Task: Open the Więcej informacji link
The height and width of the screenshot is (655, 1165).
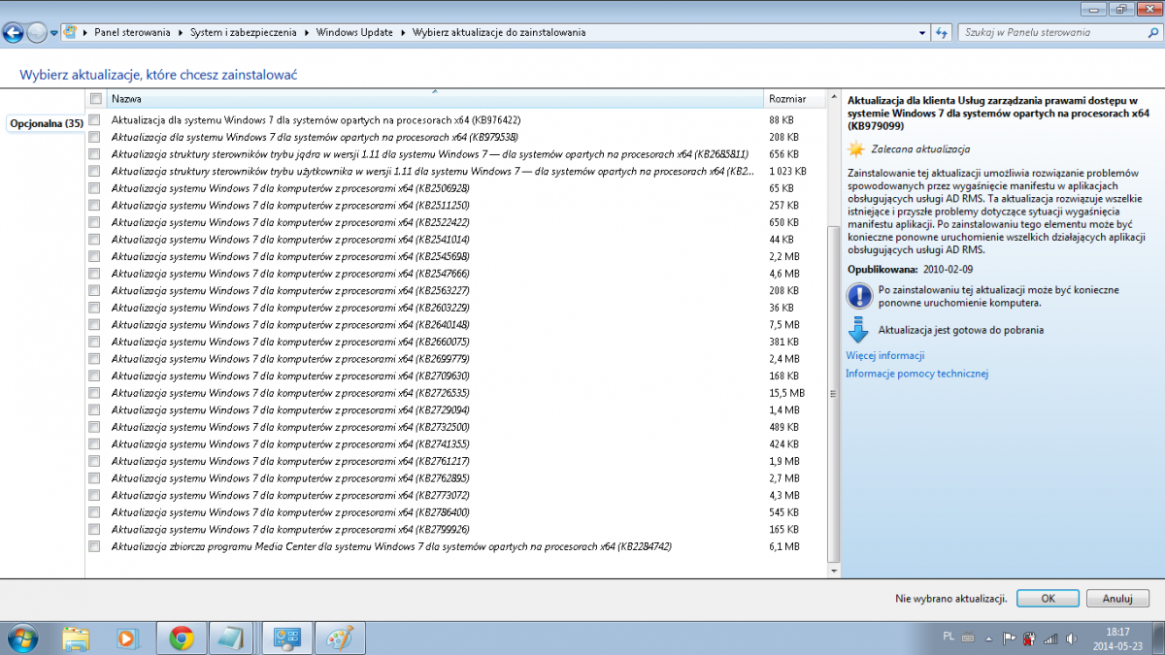Action: tap(885, 356)
